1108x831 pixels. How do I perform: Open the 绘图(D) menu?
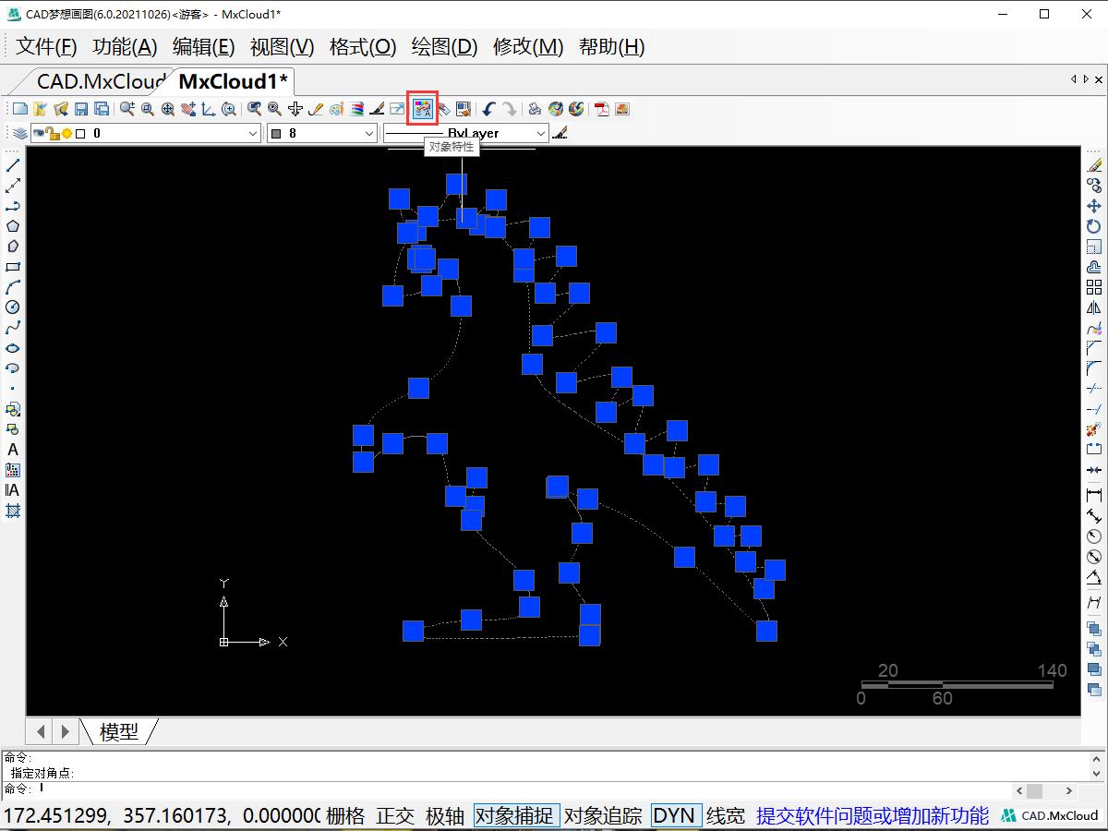click(x=444, y=47)
